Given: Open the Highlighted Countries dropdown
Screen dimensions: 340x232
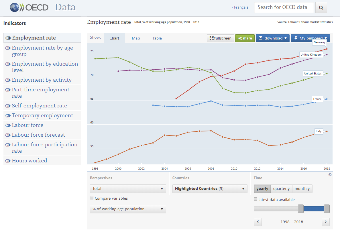Looking at the screenshot, I should [210, 188].
